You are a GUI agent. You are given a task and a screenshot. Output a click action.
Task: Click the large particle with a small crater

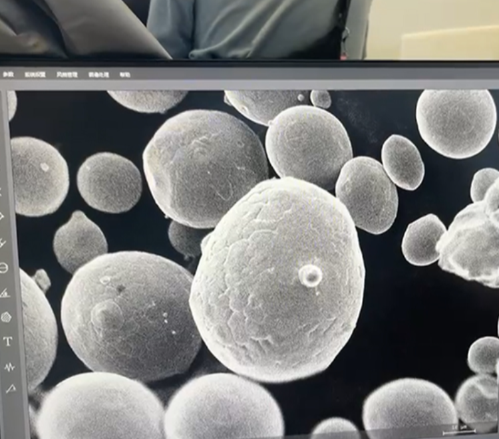click(x=277, y=280)
